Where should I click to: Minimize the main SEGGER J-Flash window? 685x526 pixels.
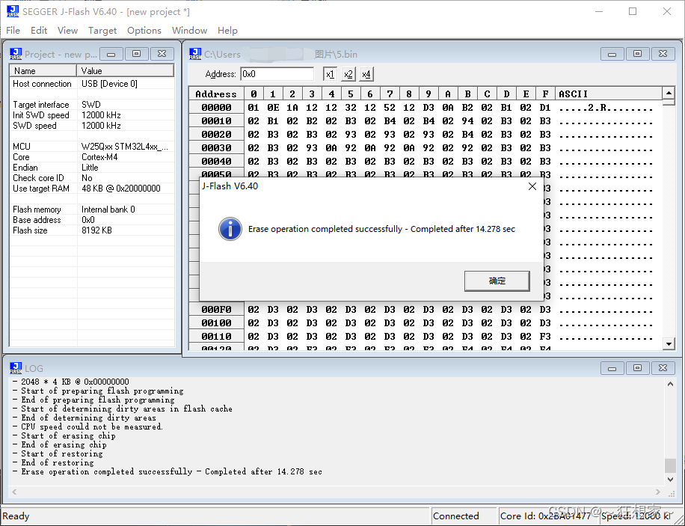coord(598,11)
